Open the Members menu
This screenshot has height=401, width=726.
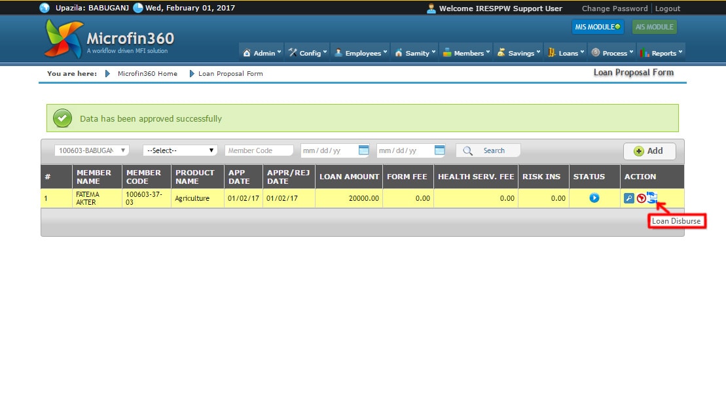tap(465, 53)
